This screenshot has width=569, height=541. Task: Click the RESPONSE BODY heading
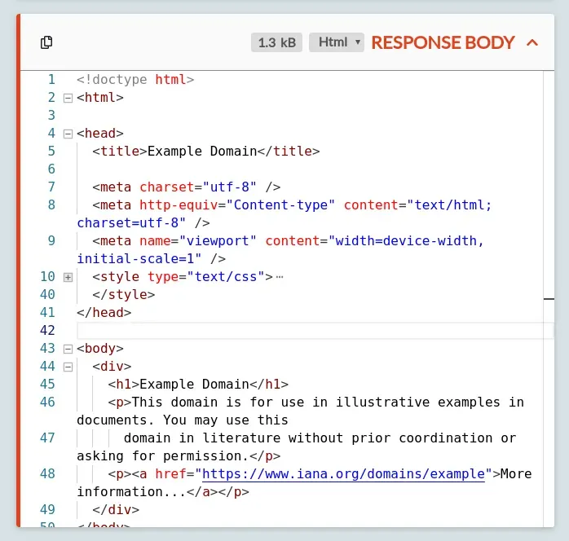[x=443, y=42]
